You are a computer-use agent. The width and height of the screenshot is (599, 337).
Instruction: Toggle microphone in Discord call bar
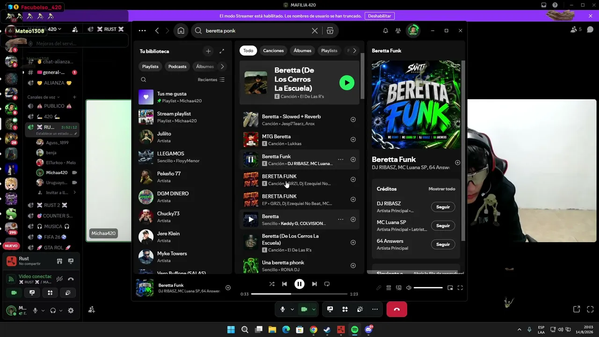pyautogui.click(x=283, y=309)
